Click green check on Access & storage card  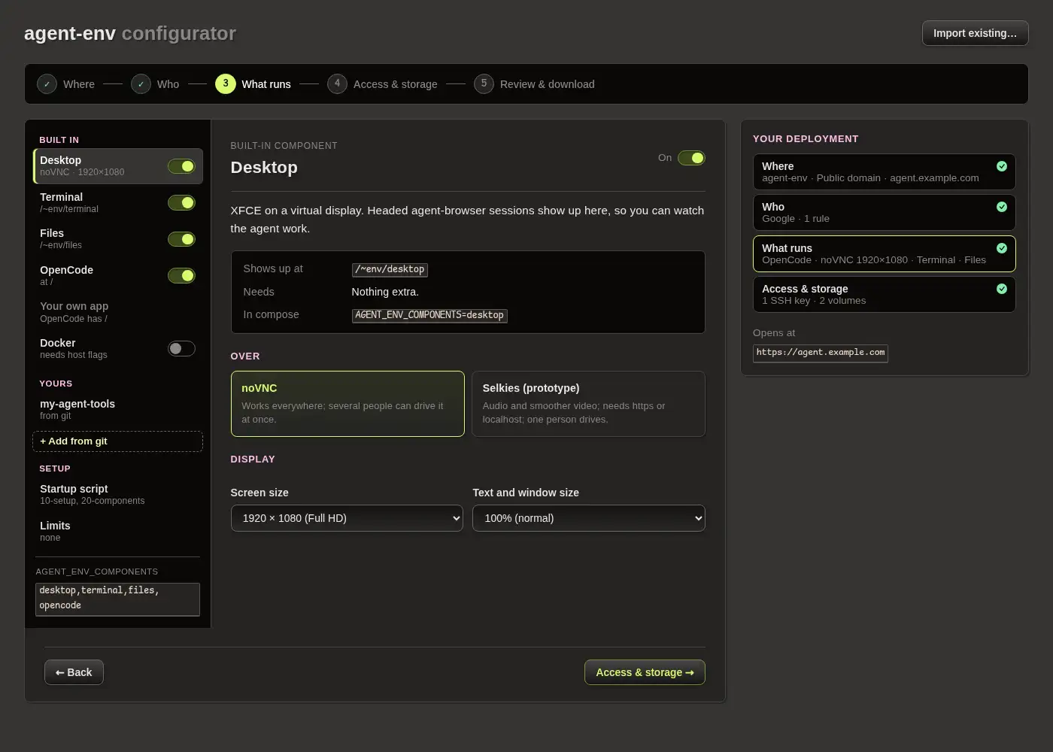(1002, 289)
